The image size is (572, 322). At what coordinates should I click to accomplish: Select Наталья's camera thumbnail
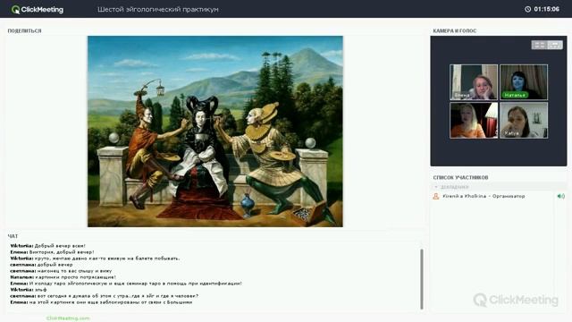(524, 82)
